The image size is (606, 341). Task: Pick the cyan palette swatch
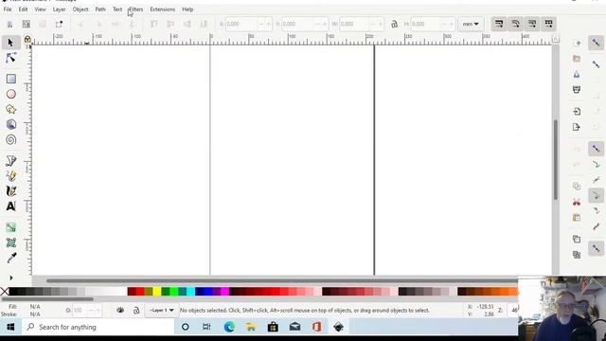point(190,292)
